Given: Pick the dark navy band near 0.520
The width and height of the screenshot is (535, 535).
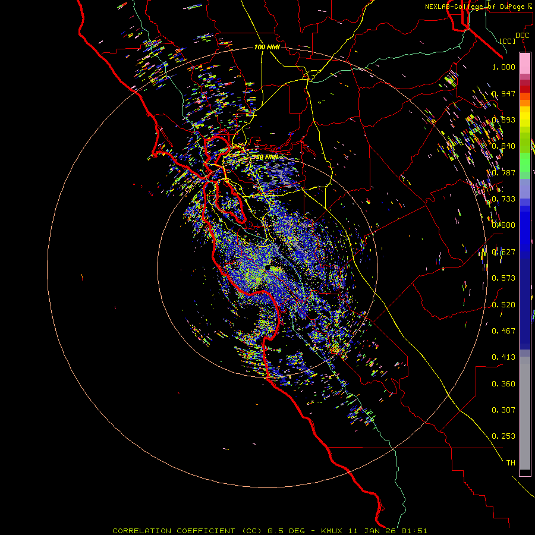Looking at the screenshot, I should pyautogui.click(x=525, y=304).
